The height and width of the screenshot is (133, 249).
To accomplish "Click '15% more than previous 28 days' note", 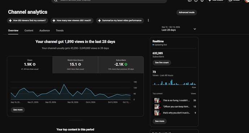I will coord(121,69).
